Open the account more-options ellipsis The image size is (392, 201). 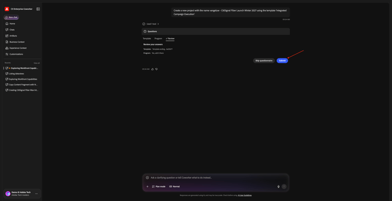pyautogui.click(x=37, y=194)
